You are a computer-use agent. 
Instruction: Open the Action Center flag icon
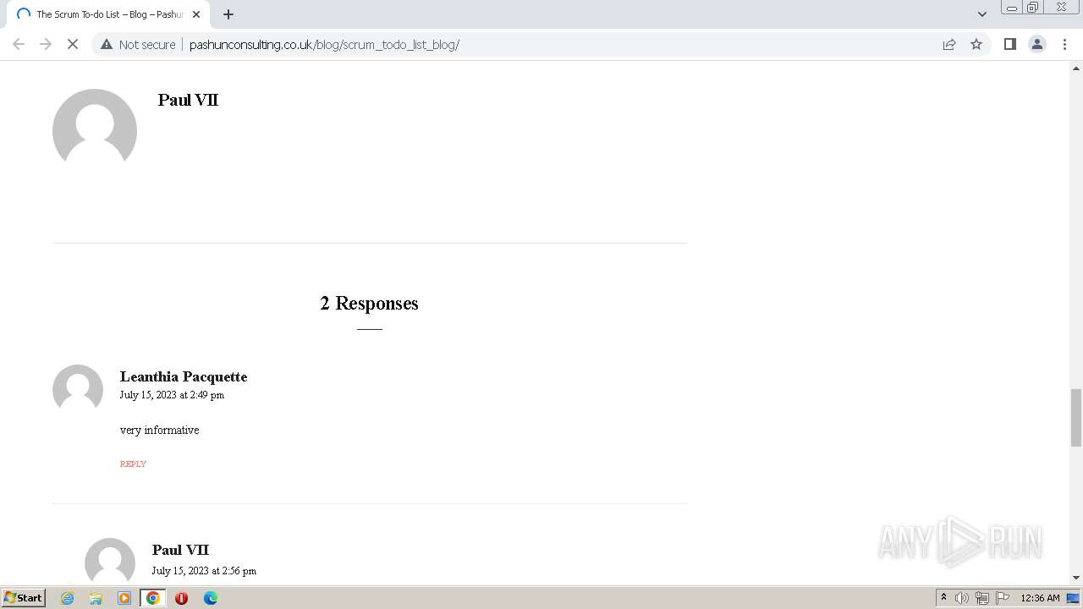1003,598
